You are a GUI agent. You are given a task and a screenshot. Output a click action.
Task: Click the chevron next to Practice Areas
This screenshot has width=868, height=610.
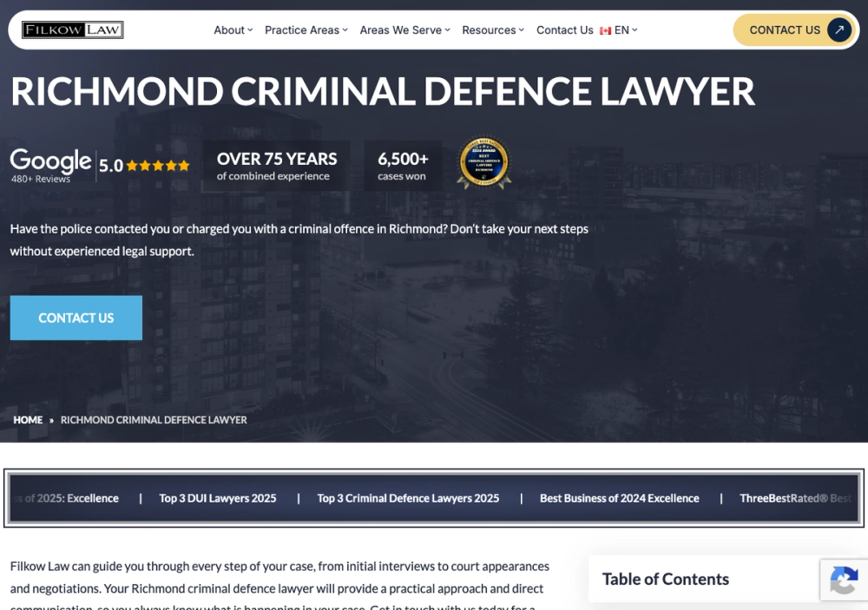tap(345, 30)
